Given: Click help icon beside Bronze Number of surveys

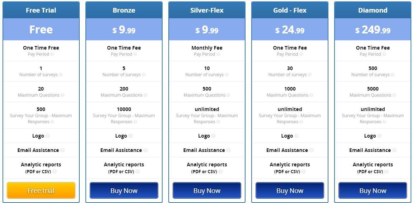Looking at the screenshot, I should (x=144, y=75).
